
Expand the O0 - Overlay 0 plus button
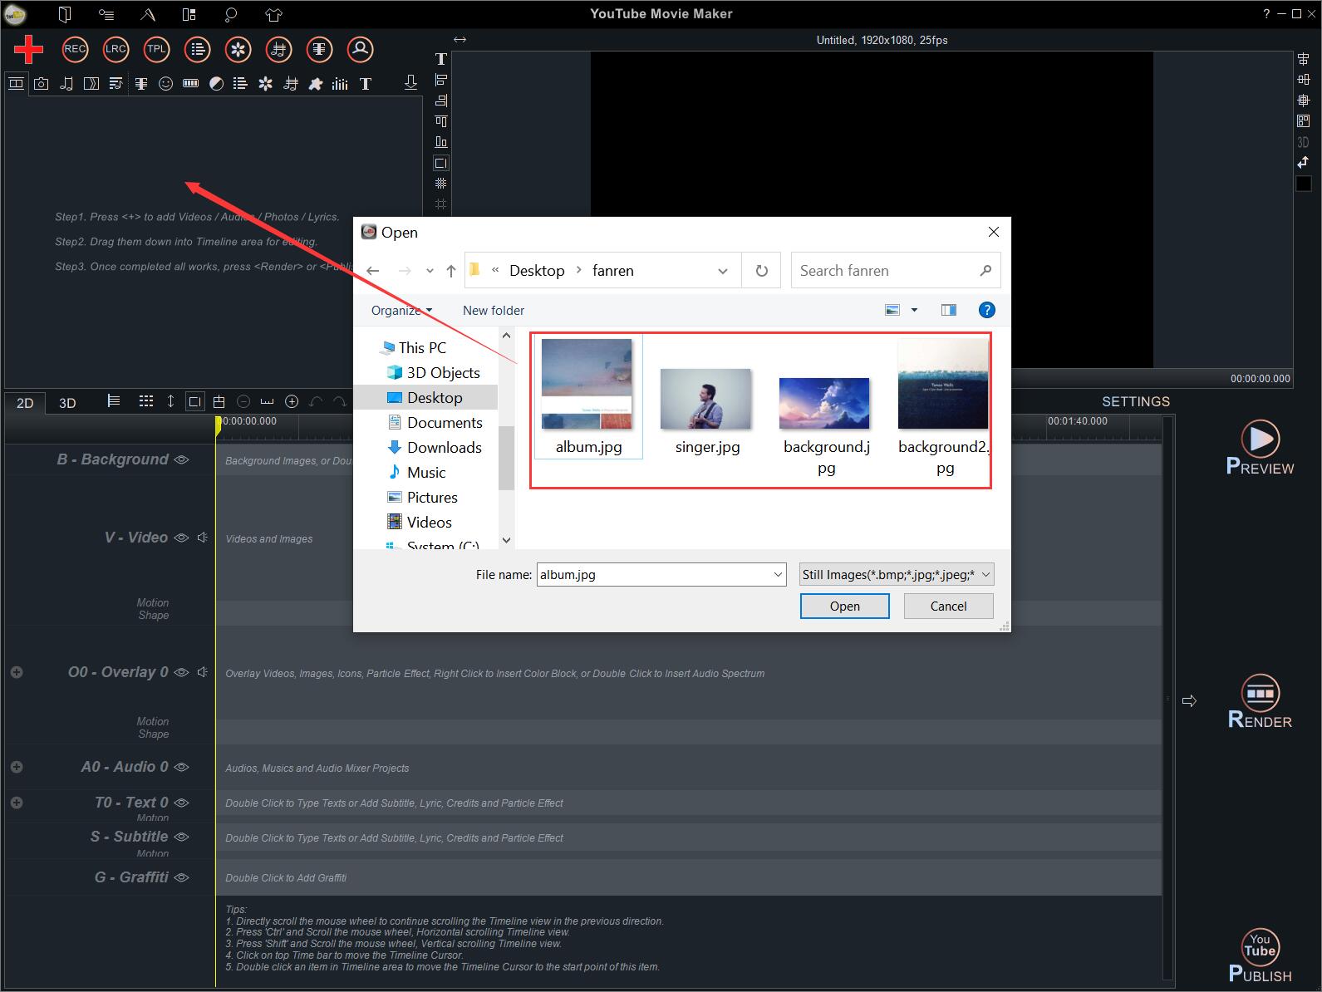pos(17,672)
